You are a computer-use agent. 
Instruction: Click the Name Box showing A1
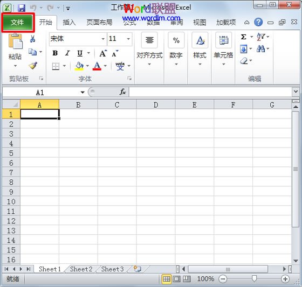(40, 93)
